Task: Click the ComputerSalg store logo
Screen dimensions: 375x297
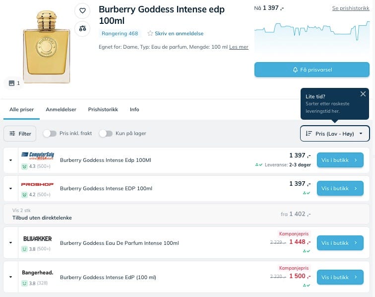Action: [x=37, y=155]
